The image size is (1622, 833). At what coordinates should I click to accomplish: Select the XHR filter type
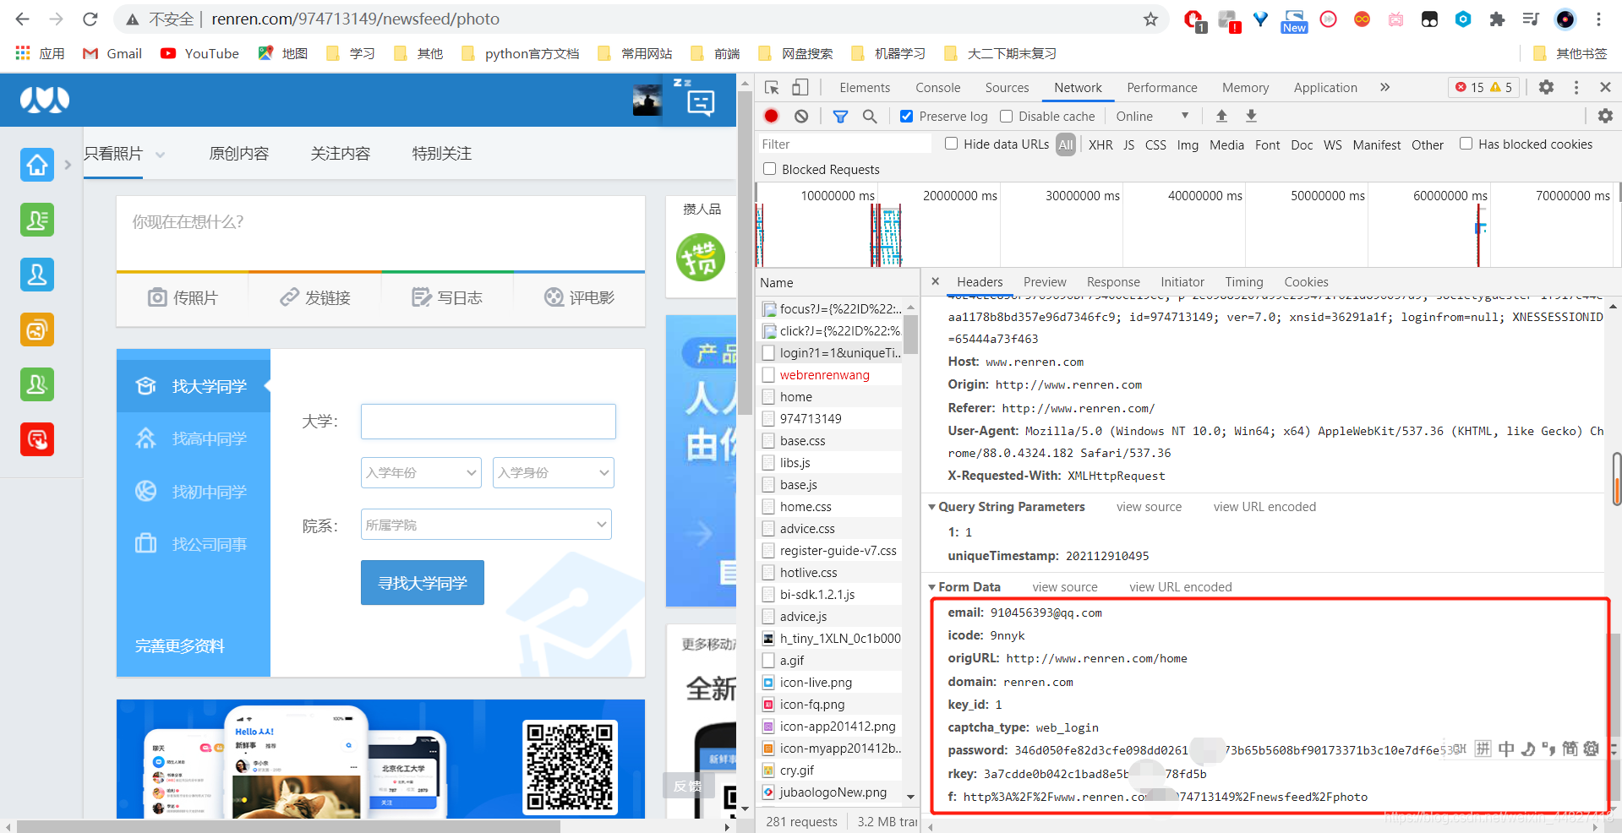pyautogui.click(x=1100, y=144)
